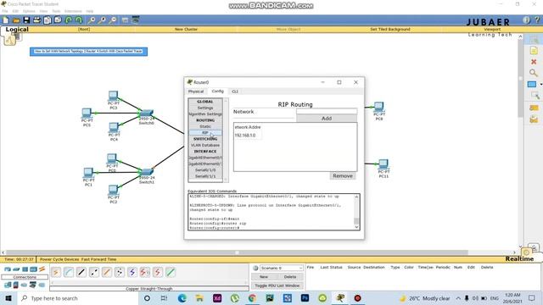Open the Custom Devices Dialog toolbar icon
Viewport: 543px width, 305px height.
[x=136, y=19]
